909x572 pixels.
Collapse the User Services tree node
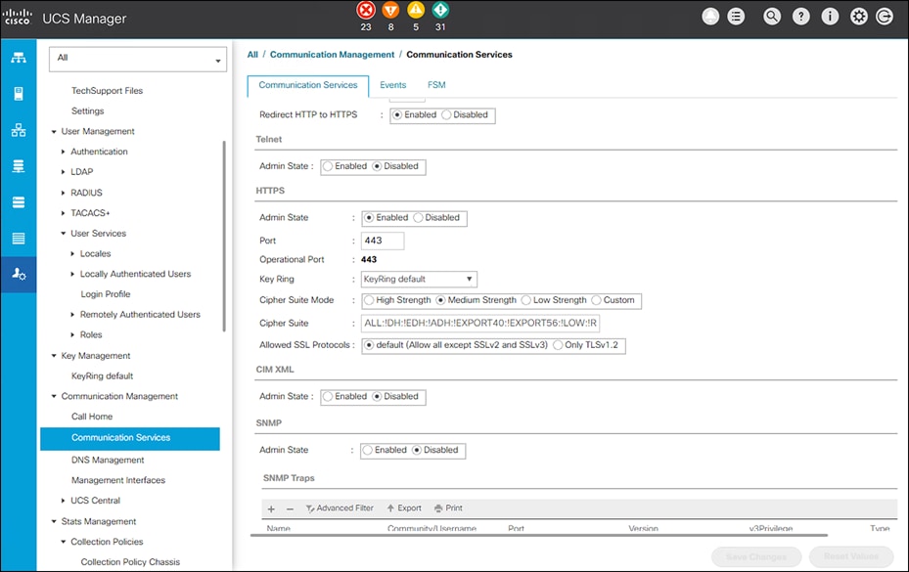coord(64,234)
